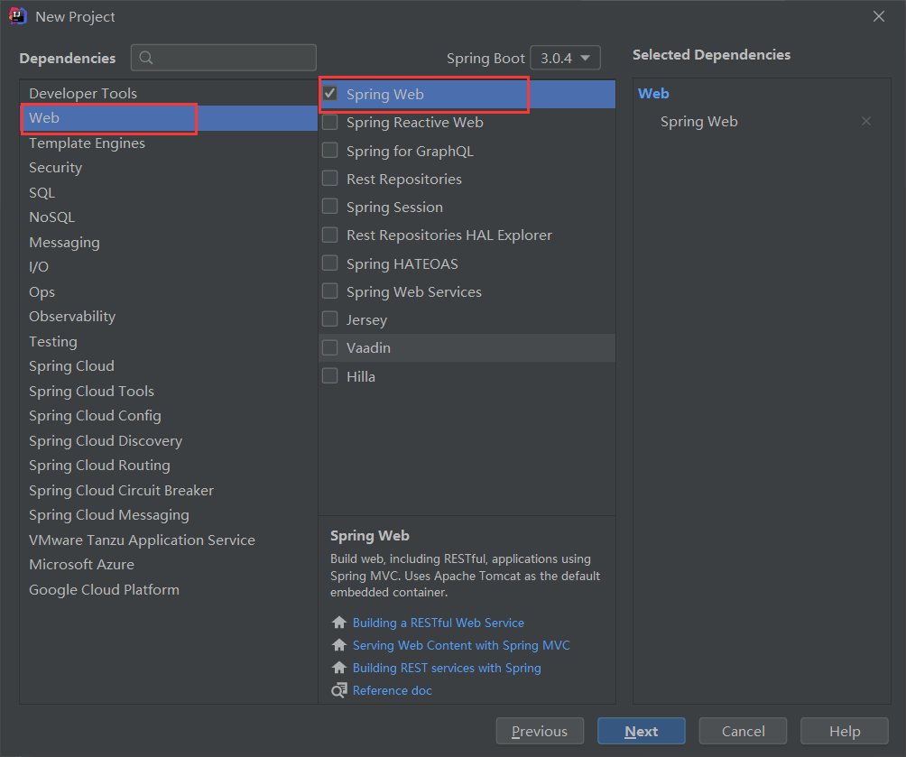The height and width of the screenshot is (757, 906).
Task: Click home icon beside Serving Web Content link
Action: tap(339, 645)
